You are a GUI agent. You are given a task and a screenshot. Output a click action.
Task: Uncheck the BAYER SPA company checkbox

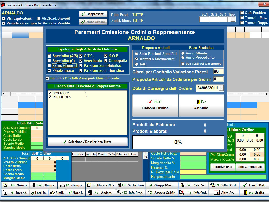point(50,93)
